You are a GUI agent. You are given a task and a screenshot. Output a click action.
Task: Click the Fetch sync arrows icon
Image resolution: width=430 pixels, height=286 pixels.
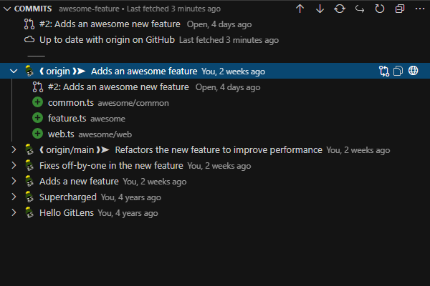pyautogui.click(x=340, y=9)
